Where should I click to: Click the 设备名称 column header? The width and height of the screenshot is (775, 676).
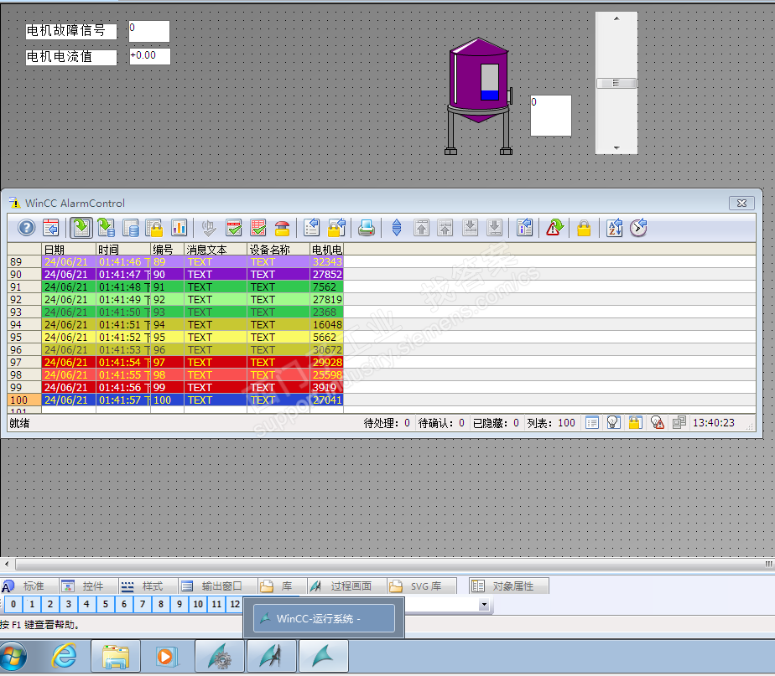tap(278, 250)
